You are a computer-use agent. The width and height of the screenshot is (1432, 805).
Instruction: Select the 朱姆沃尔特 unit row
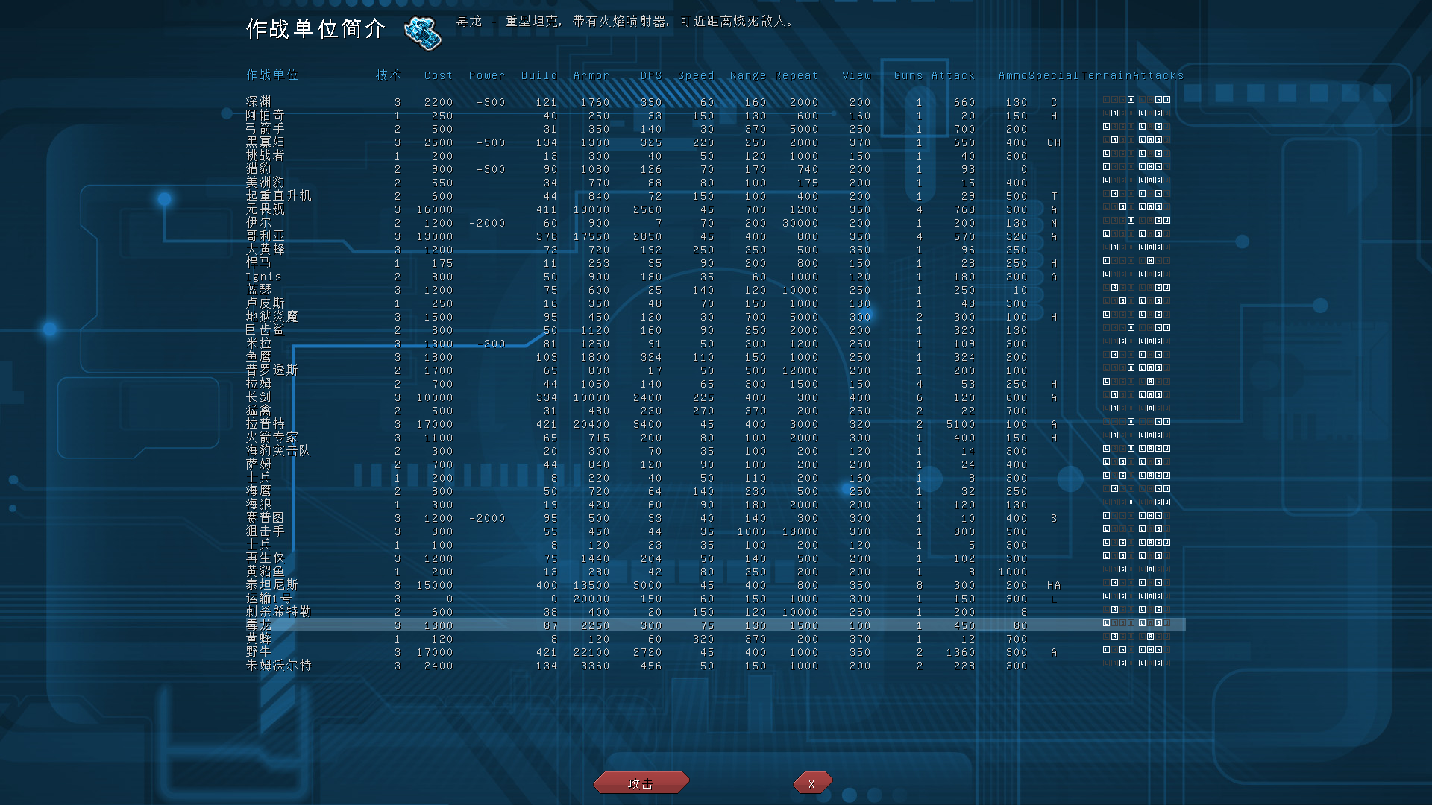(x=715, y=666)
